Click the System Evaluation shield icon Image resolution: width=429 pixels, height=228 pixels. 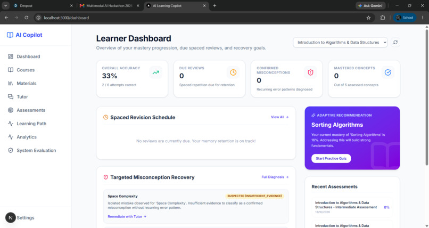11,150
